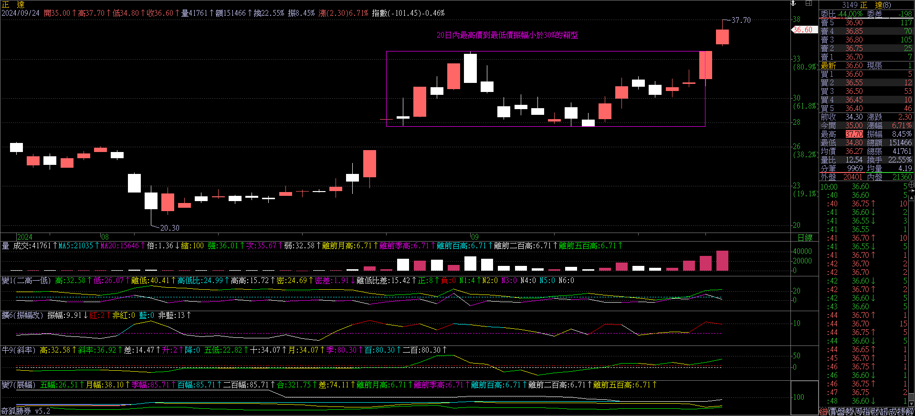Click the 賣1 ask row at 36.70
The height and width of the screenshot is (416, 915).
(866, 57)
